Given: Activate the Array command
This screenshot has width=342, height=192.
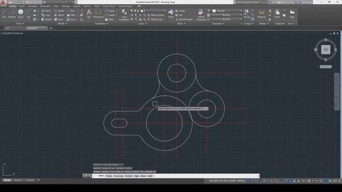Looking at the screenshot, I should [x=71, y=19].
